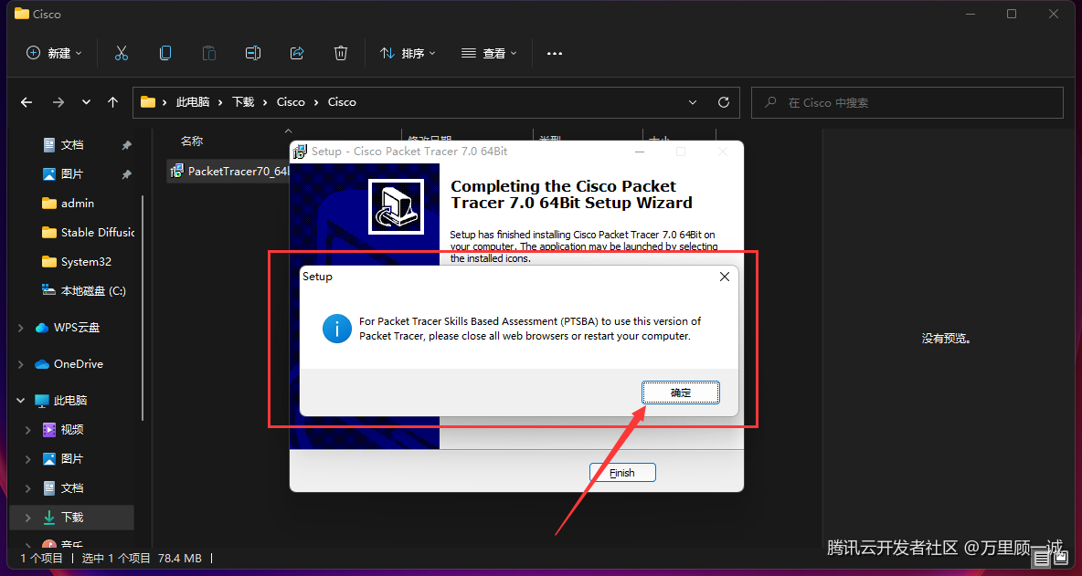Click the sidebar vertical scrollbar
Screen dimensions: 1082x576
(x=143, y=307)
